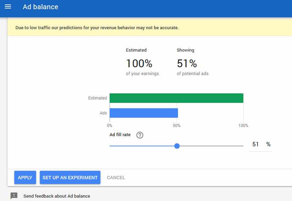This screenshot has width=292, height=201.
Task: Click the Estimated 100% earnings figure
Action: tap(139, 63)
